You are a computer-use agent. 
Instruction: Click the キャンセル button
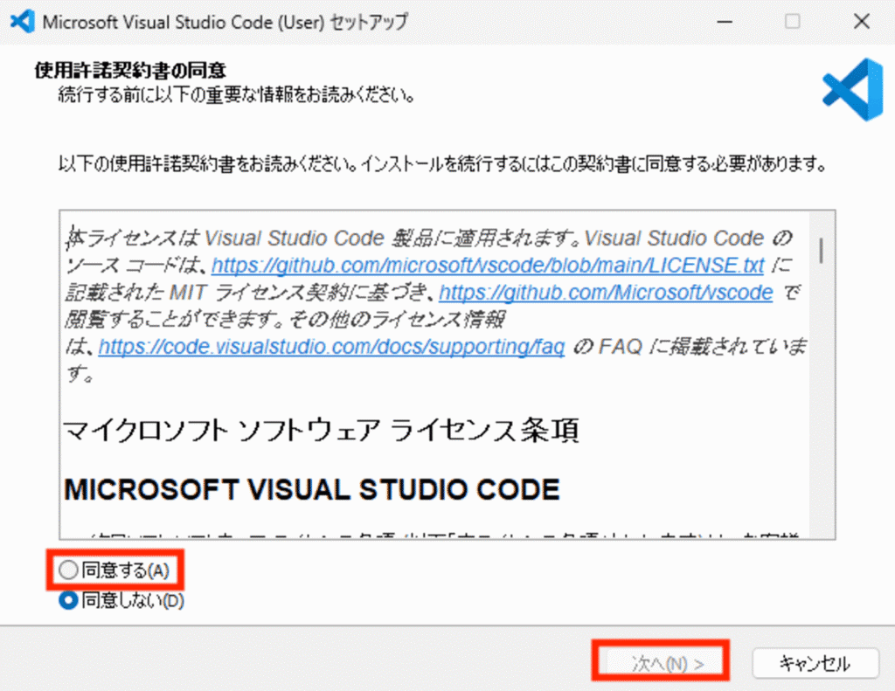coord(813,664)
